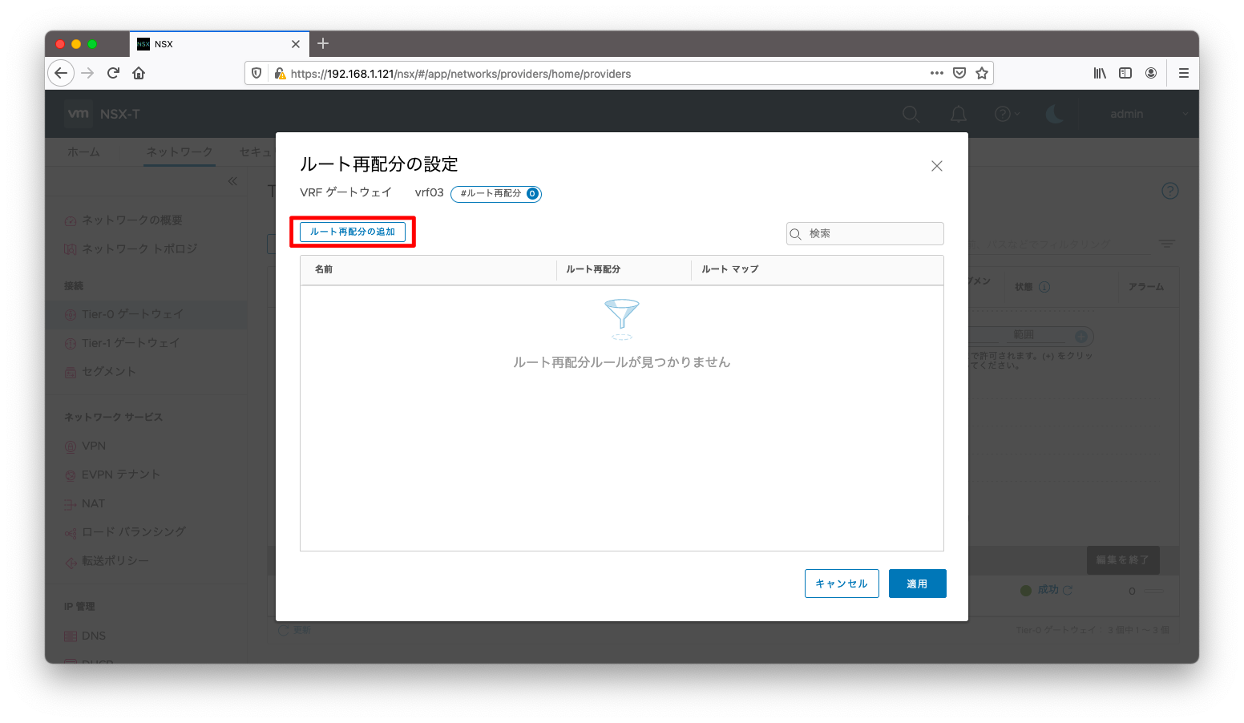Open a new browser tab

point(323,43)
